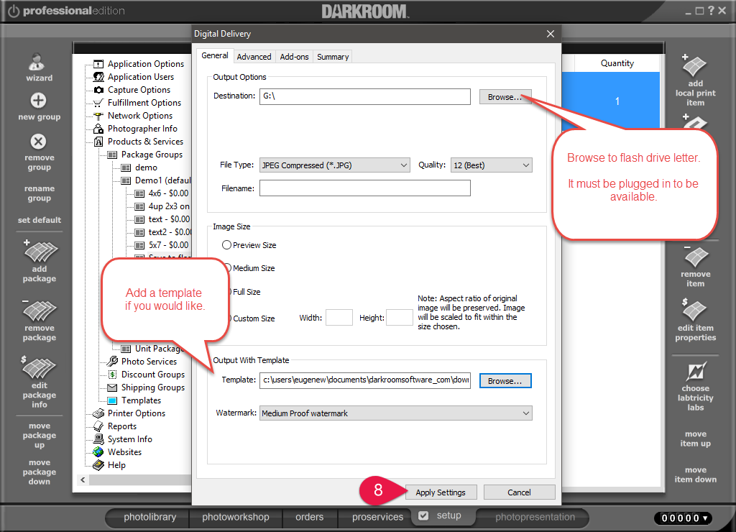The width and height of the screenshot is (736, 532).
Task: Click the Template path field
Action: 364,380
